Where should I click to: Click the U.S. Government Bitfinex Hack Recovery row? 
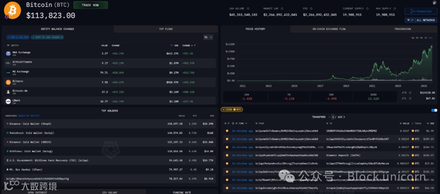(x=110, y=160)
